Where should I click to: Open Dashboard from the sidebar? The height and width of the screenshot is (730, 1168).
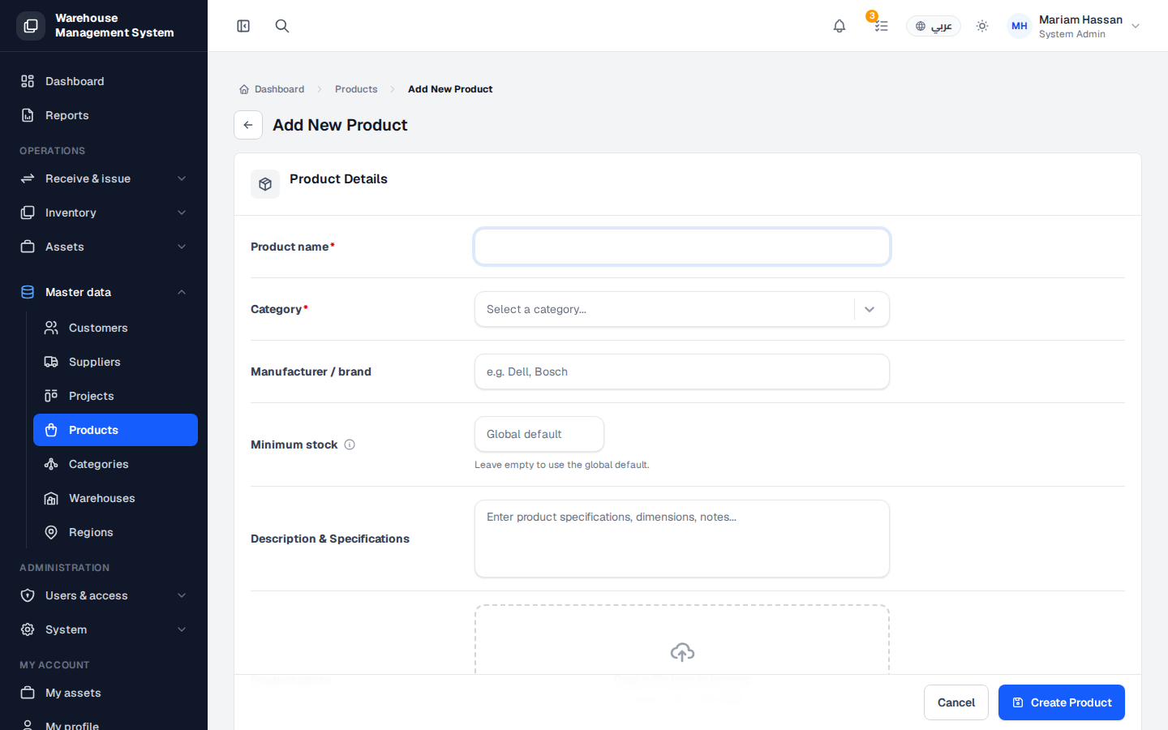pos(104,81)
